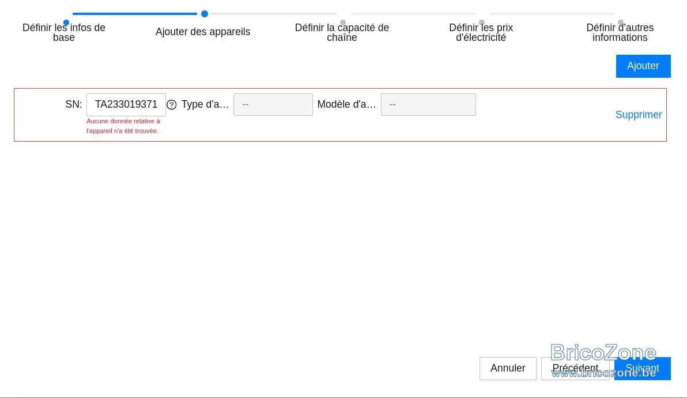The width and height of the screenshot is (687, 398).
Task: Proceed with the Suivant button
Action: tap(642, 368)
